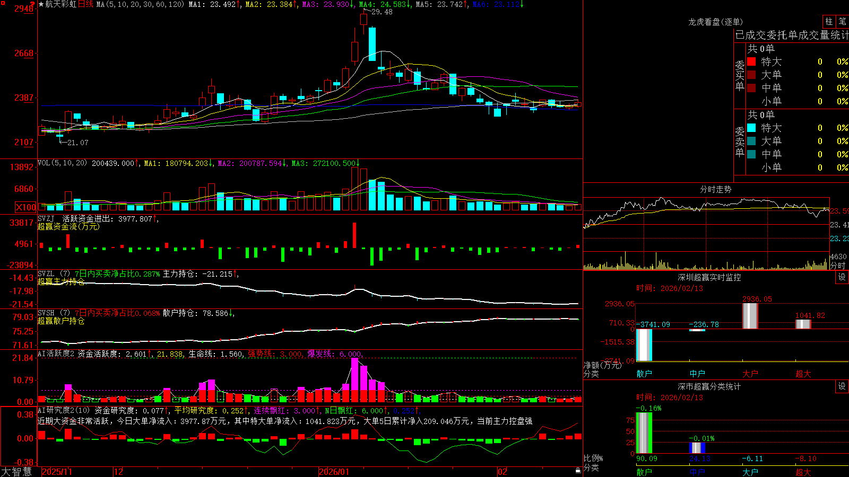Click the SVSH (7) indicator label

point(54,313)
